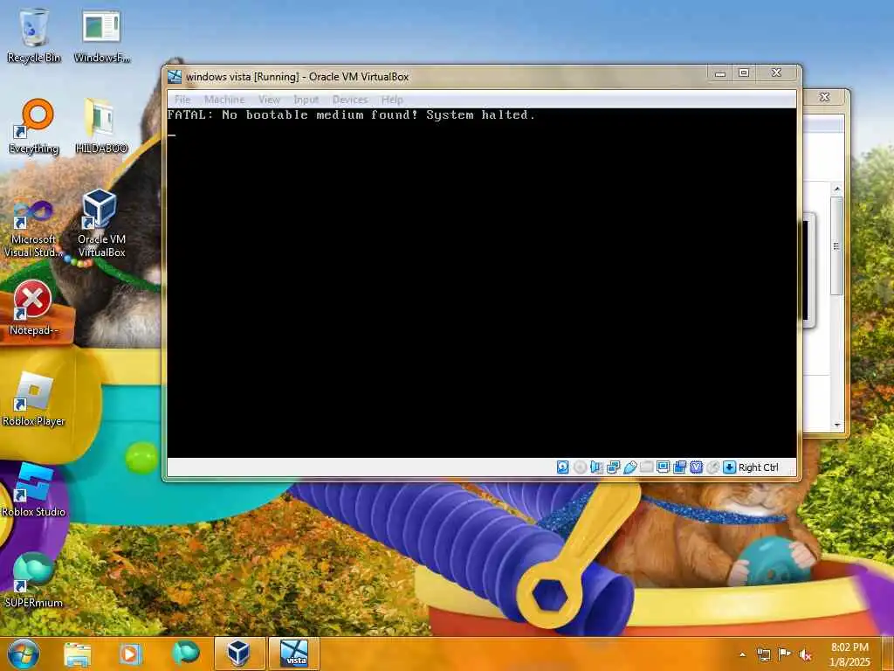Click the muted volume tray icon
894x671 pixels.
click(805, 654)
